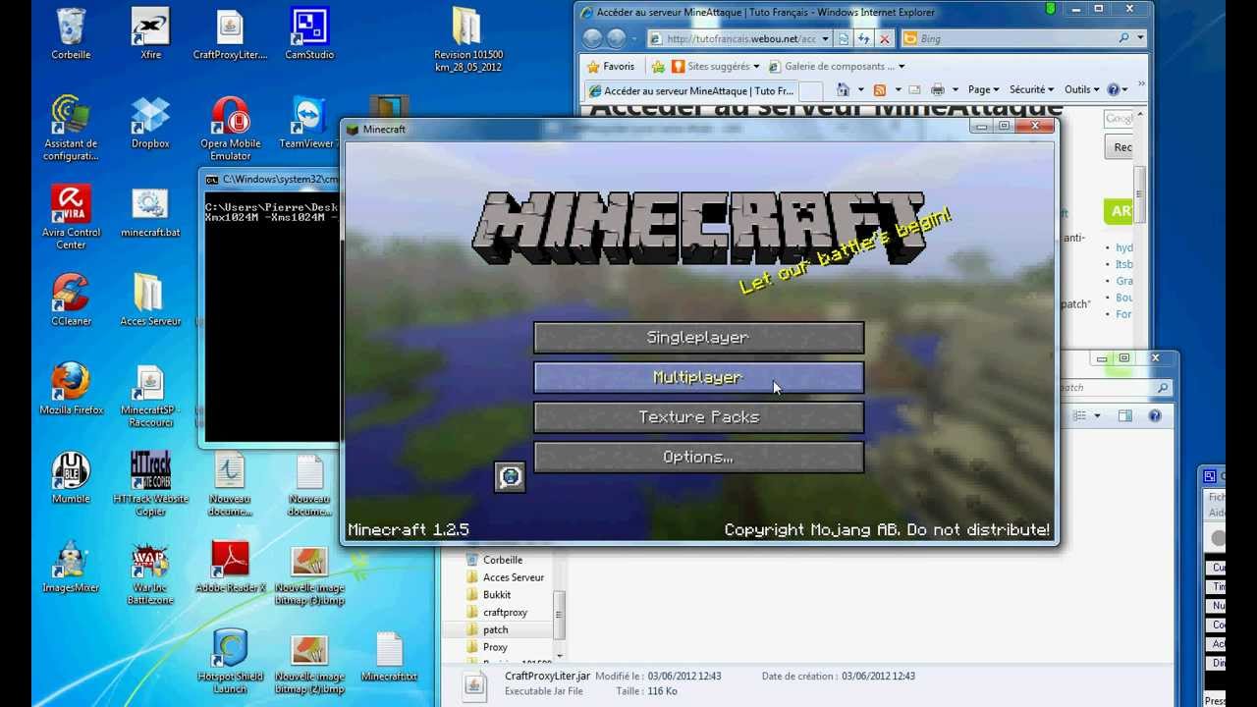Open the address bar URL dropdown
1257x707 pixels.
click(826, 38)
